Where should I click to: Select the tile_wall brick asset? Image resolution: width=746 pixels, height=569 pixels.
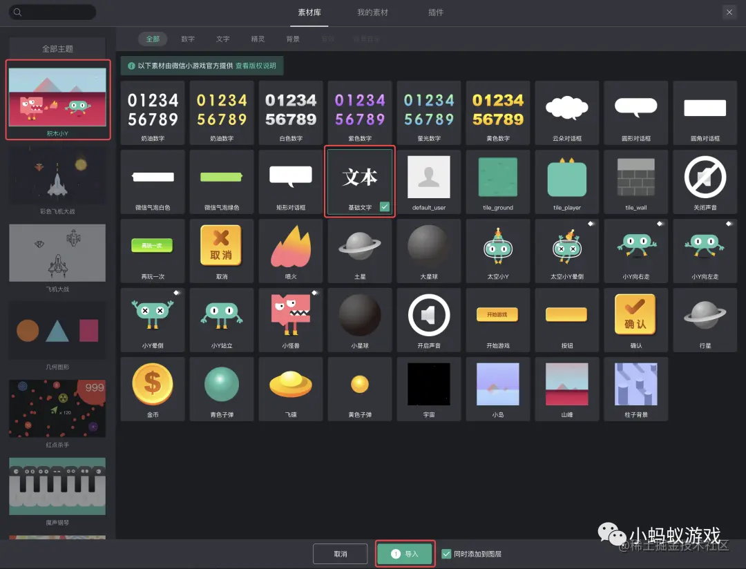click(x=635, y=182)
